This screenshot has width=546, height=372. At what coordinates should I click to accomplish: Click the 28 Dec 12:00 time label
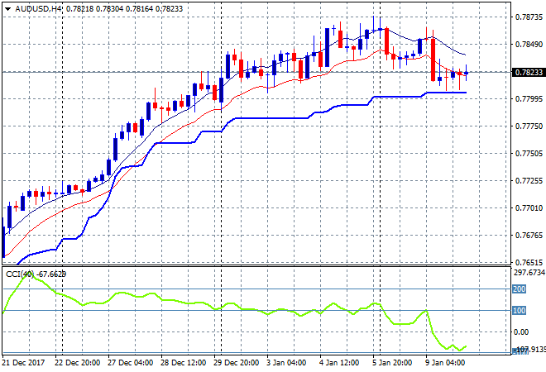coord(183,363)
